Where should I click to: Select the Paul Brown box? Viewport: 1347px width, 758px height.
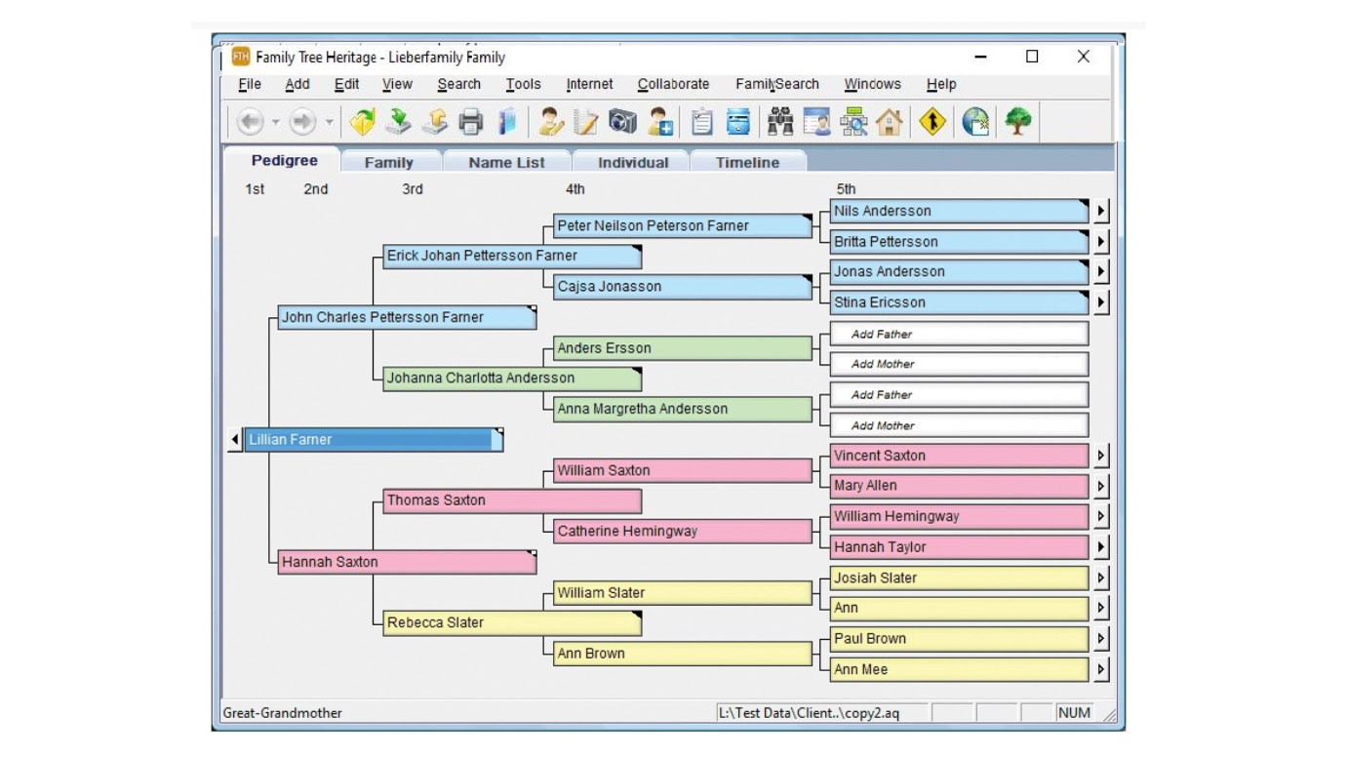(x=959, y=639)
